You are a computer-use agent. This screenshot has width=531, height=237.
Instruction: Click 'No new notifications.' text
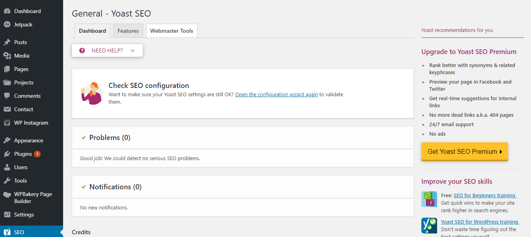(x=104, y=207)
